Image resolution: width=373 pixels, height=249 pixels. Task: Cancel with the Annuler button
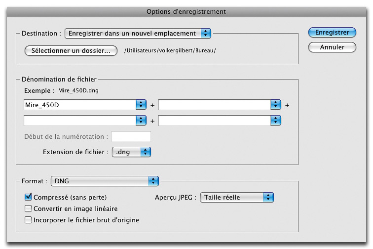pos(332,47)
